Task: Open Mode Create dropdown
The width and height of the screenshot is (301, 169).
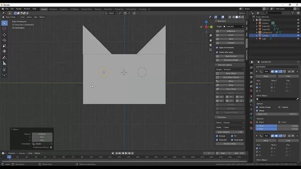Action: tap(233, 127)
